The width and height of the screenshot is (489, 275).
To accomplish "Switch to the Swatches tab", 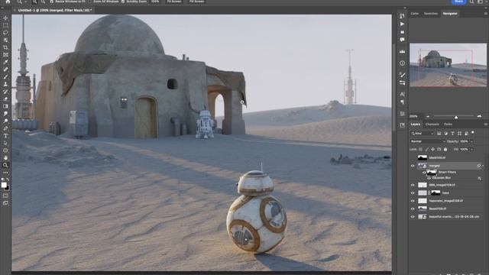I will 431,14.
